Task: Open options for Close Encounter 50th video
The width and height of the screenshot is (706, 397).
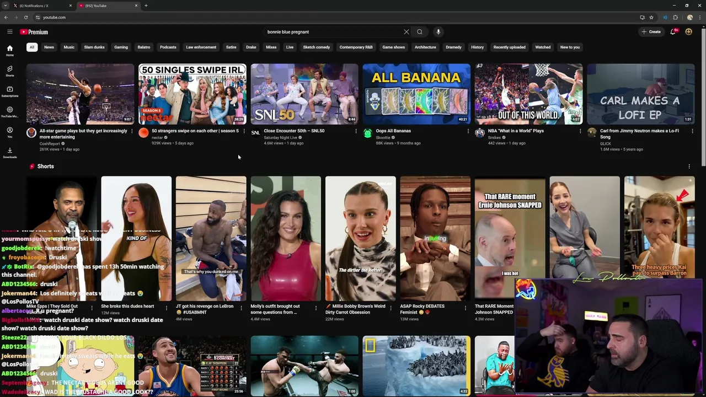Action: (356, 131)
